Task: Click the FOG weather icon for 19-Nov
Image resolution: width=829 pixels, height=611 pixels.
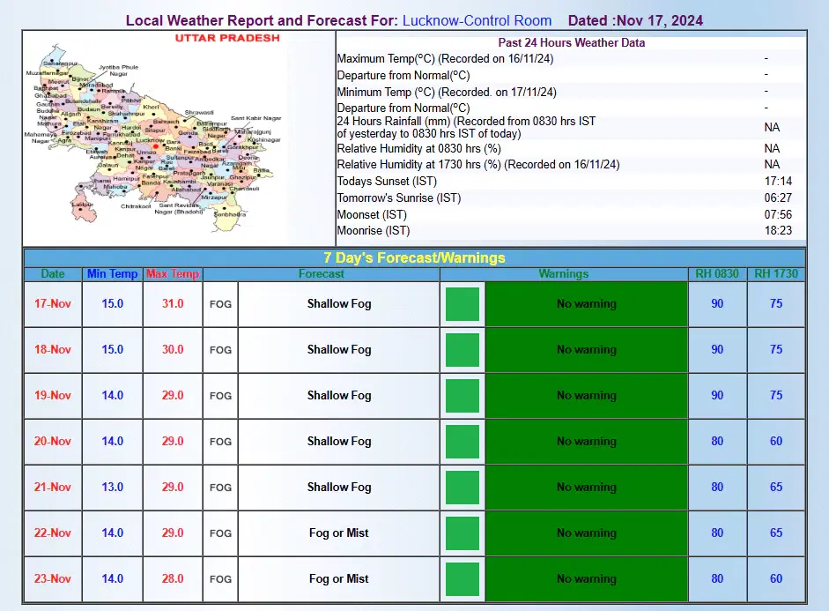Action: pos(220,396)
